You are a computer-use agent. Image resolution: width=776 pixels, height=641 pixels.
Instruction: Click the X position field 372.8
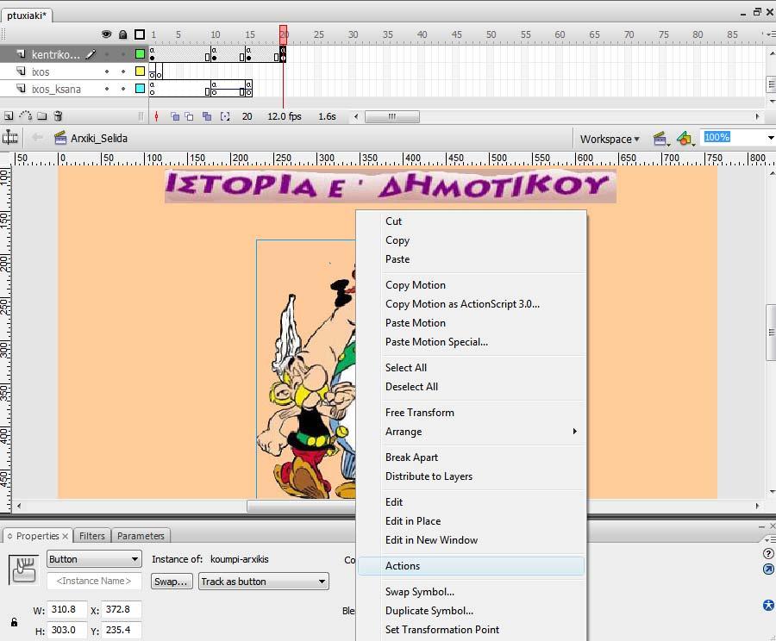pos(122,609)
